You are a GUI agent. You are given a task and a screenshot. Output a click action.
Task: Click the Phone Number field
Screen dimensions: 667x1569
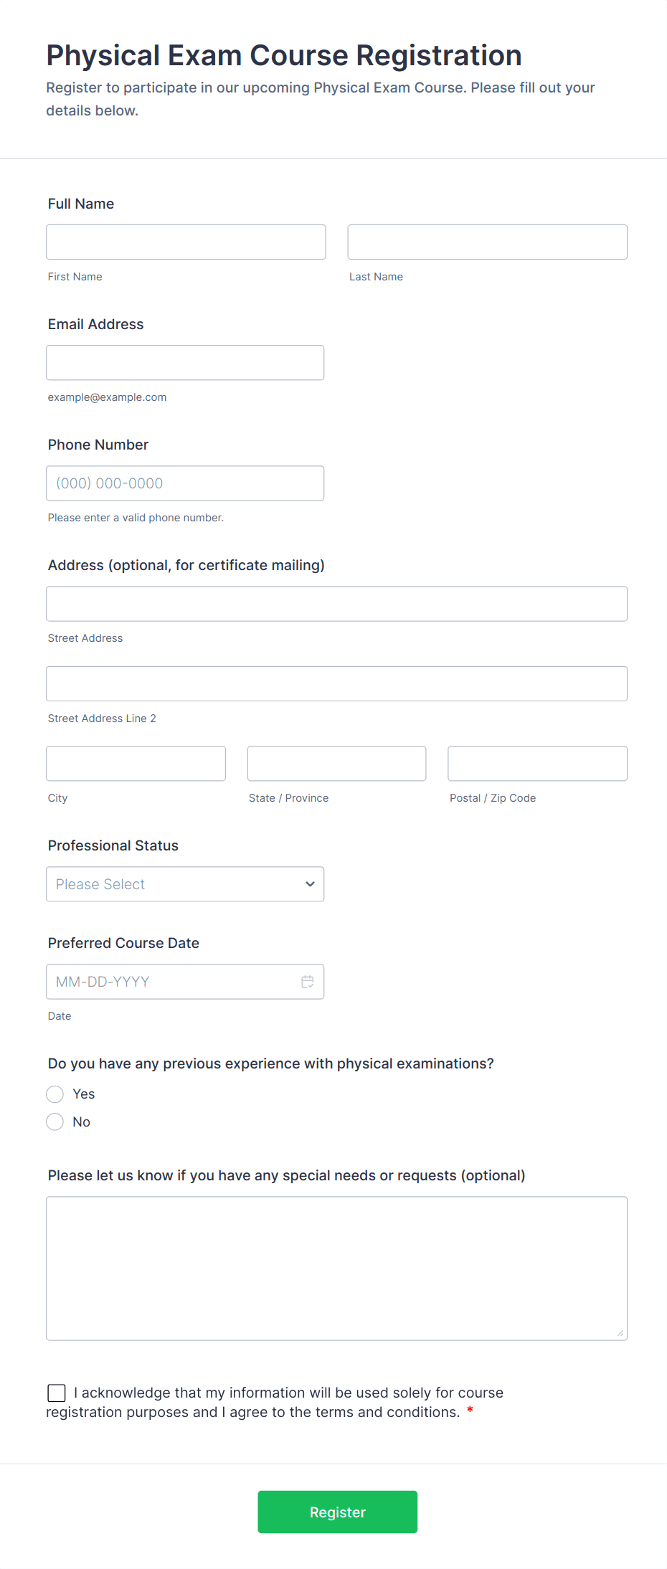[x=184, y=483]
